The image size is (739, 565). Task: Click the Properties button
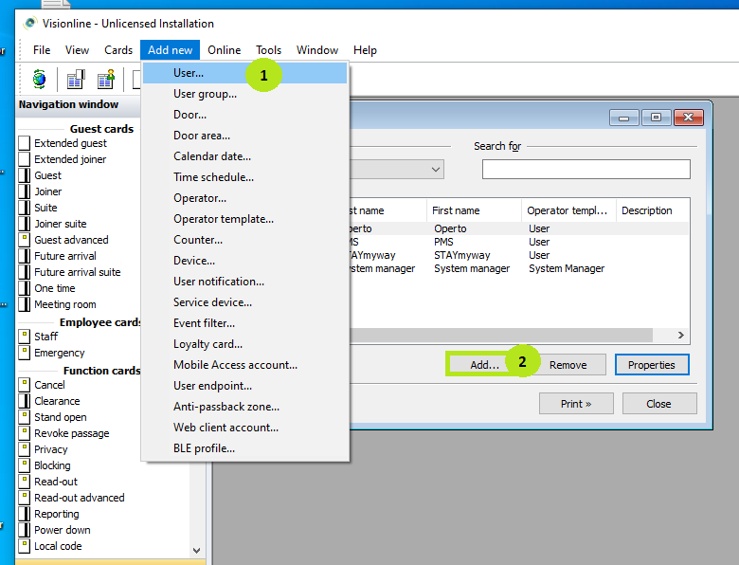[651, 365]
